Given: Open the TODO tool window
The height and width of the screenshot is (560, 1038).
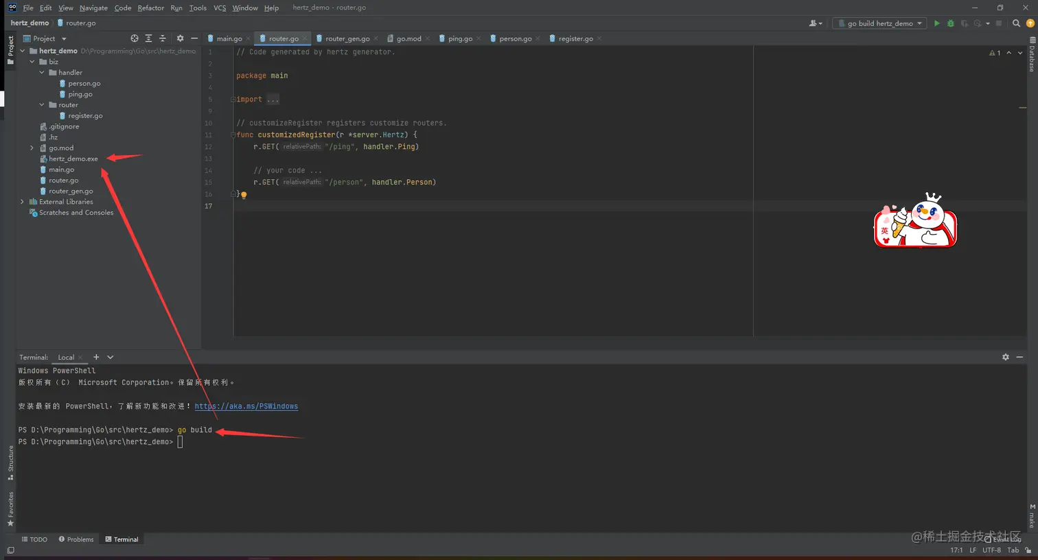Looking at the screenshot, I should click(x=34, y=539).
